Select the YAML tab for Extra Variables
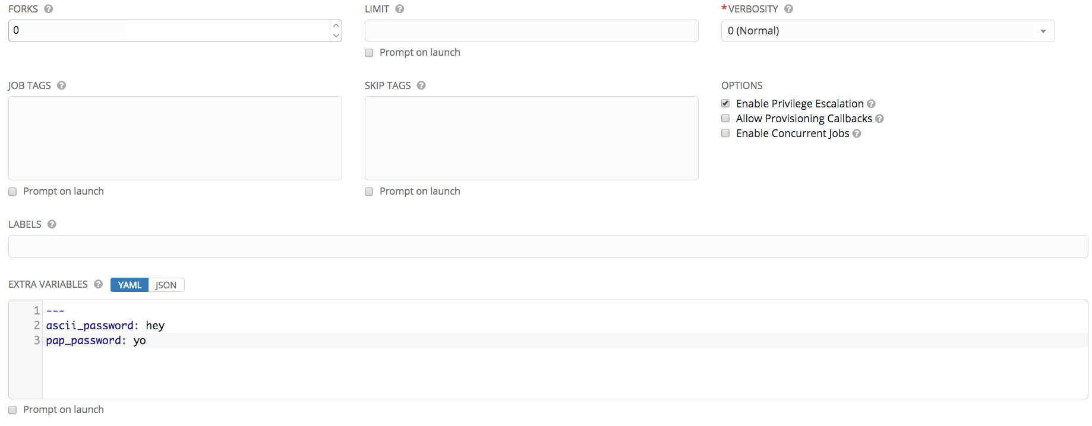Viewport: 1092px width, 426px height. click(129, 285)
